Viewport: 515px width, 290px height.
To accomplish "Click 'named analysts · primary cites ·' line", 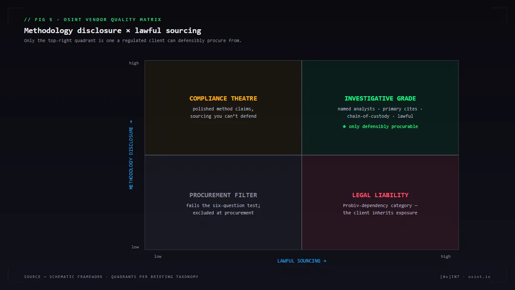I will (x=380, y=109).
